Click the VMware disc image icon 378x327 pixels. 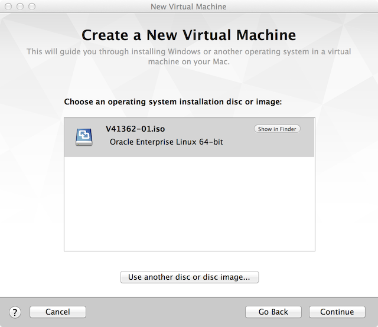[x=84, y=137]
